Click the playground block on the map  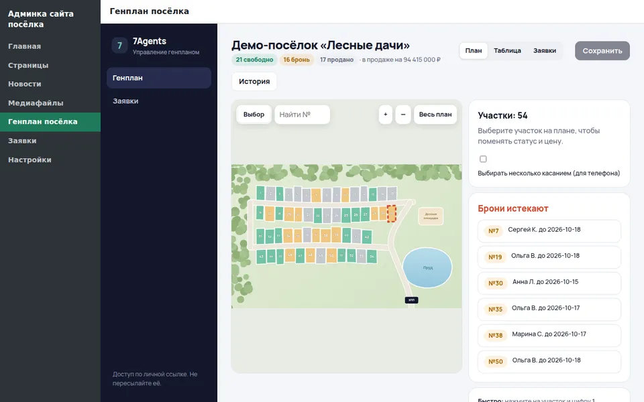[x=431, y=216]
